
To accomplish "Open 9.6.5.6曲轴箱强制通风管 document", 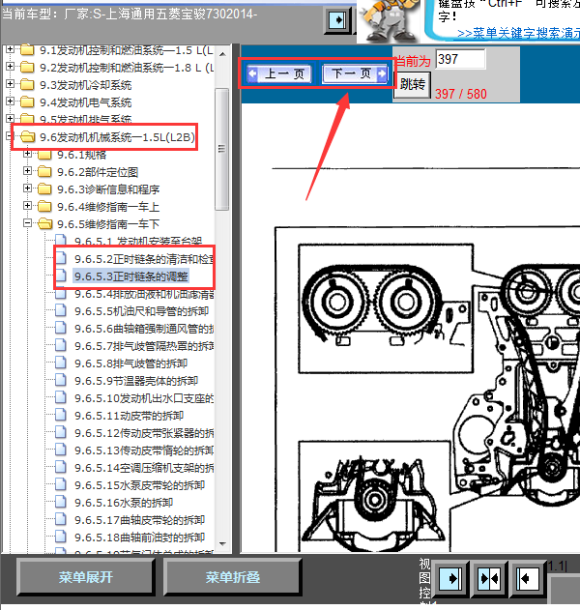I will [x=144, y=329].
